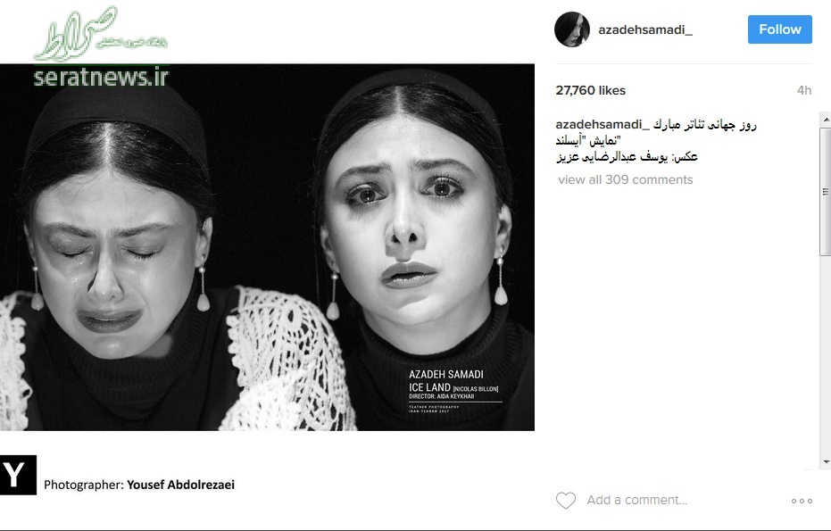
Task: Click Yousef Abdolrezaei photographer name
Action: (x=180, y=485)
